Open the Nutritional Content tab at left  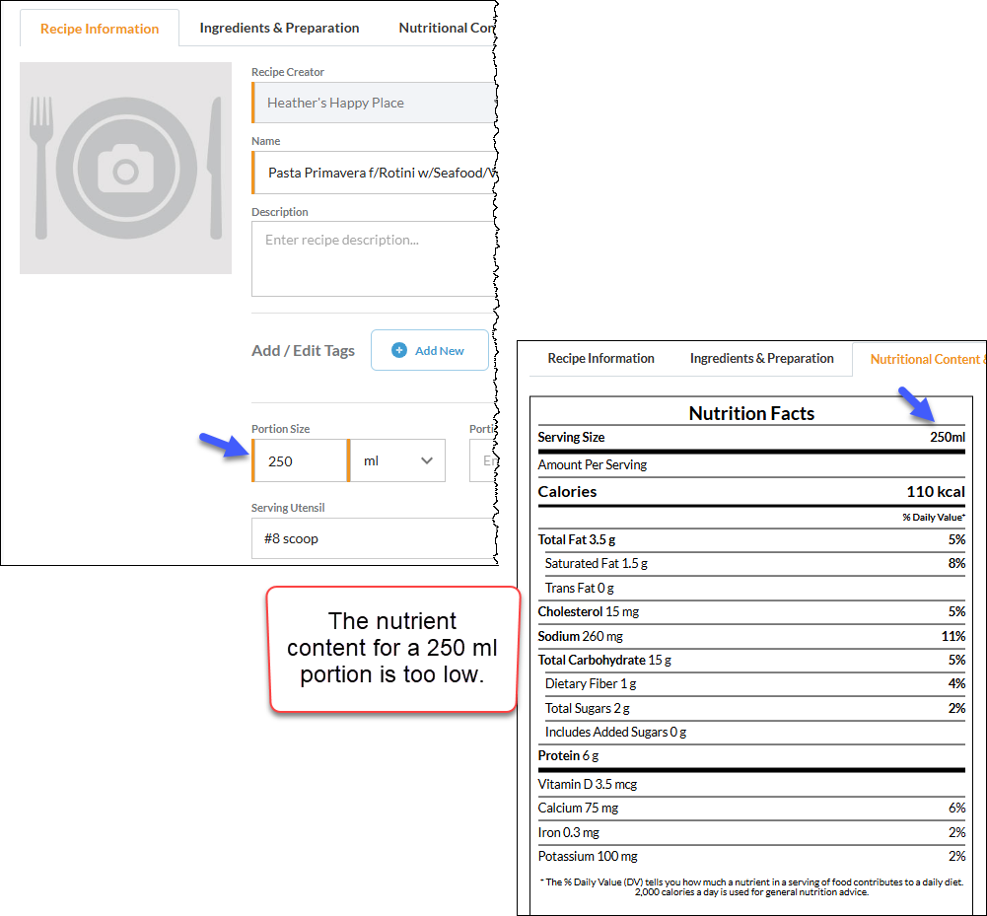point(447,28)
